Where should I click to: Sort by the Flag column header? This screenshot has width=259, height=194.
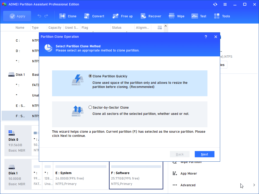point(85,28)
